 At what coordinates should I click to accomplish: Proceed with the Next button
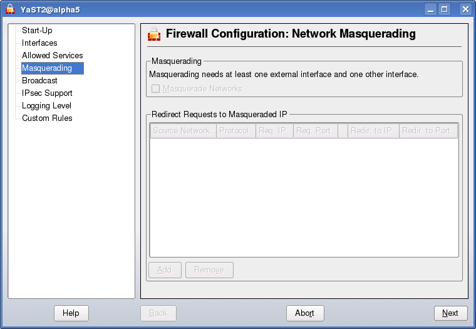pos(450,313)
